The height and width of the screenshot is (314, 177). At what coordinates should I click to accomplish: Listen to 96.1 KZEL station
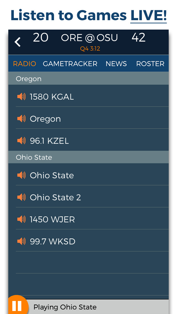[50, 141]
